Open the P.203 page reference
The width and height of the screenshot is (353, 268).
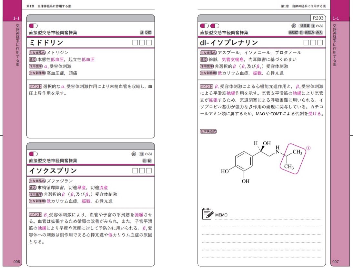[318, 18]
